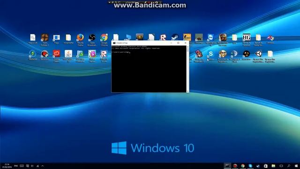
Task: Open volume control in system tray
Action: (x=32, y=166)
